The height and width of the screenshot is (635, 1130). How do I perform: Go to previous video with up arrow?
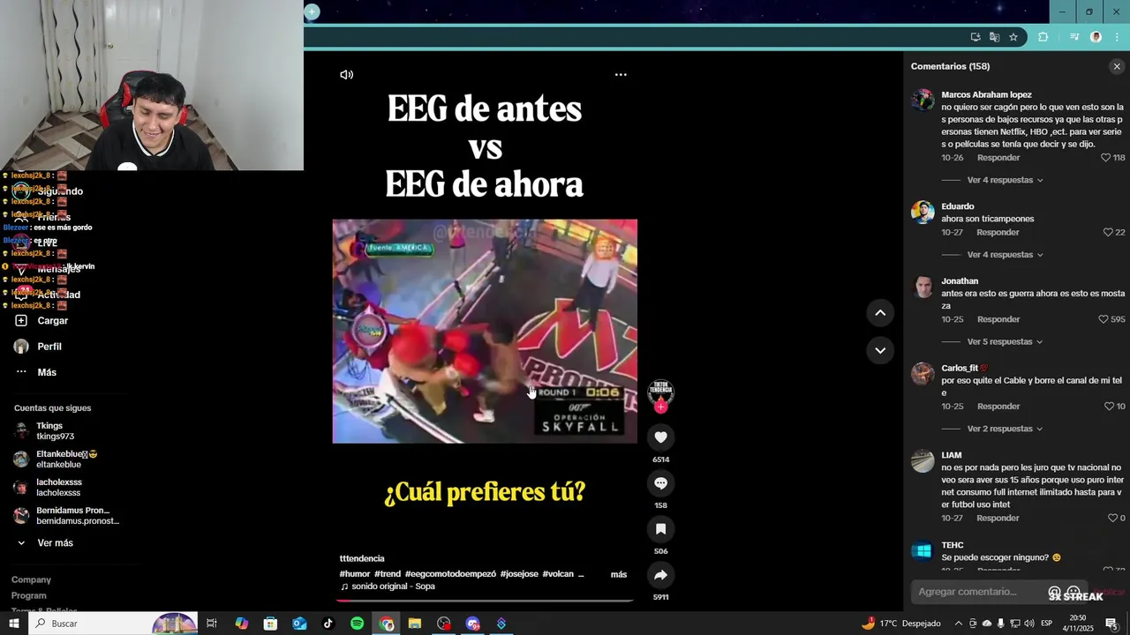point(880,312)
